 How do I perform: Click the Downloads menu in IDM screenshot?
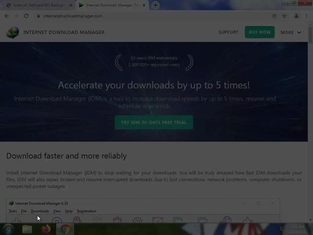click(40, 211)
